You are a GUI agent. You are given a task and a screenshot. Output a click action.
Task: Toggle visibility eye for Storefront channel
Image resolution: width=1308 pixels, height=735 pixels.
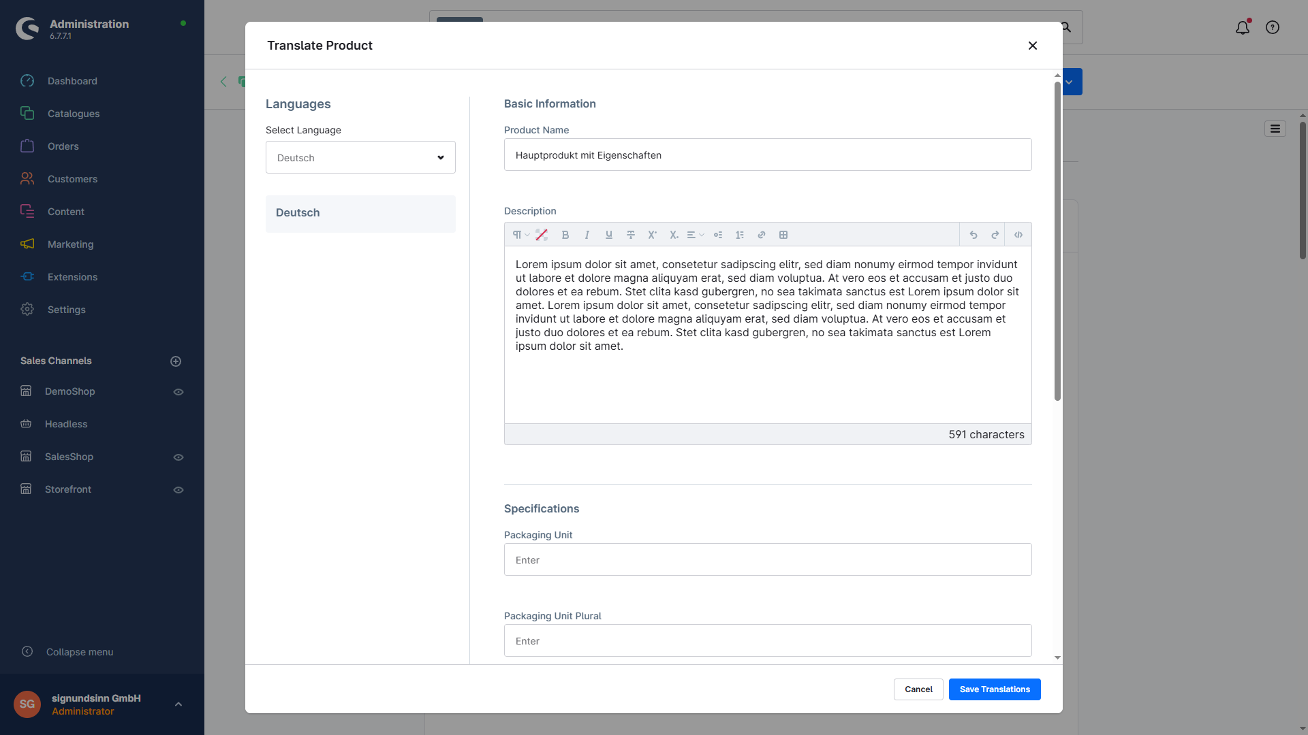[178, 490]
